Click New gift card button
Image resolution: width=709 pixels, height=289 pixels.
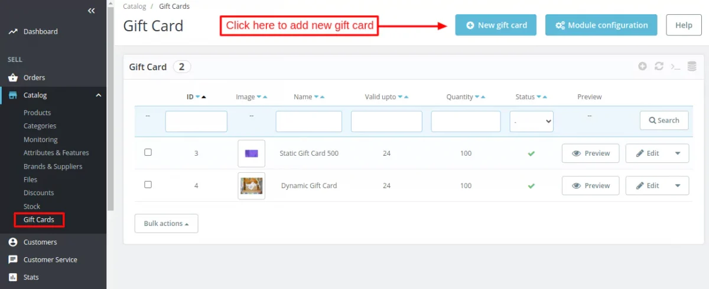(496, 25)
